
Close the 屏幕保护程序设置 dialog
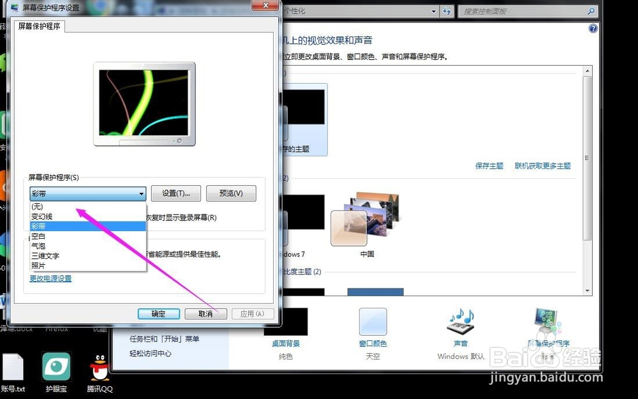coord(265,5)
